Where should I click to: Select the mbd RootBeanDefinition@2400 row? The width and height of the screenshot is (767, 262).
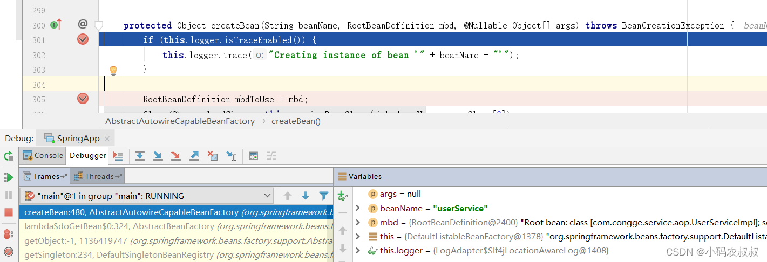coord(560,222)
